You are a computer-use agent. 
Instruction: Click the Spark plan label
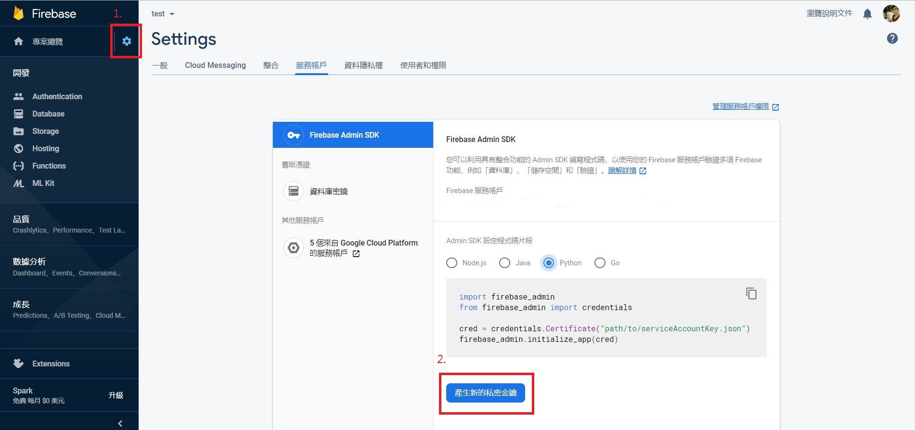23,391
